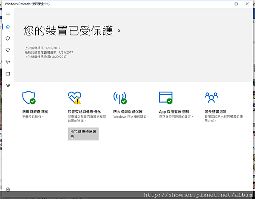The width and height of the screenshot is (255, 199).
Task: Click 檢視健康情況報告 button
Action: (x=83, y=134)
